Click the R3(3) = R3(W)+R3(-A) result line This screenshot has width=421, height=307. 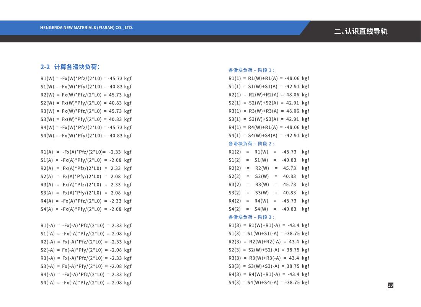click(269, 258)
